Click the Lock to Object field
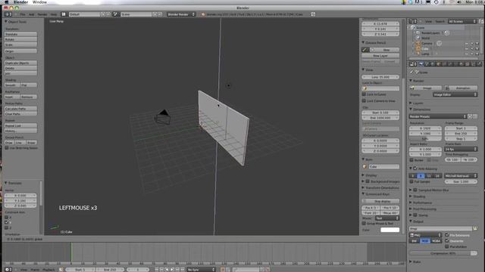 pos(380,88)
